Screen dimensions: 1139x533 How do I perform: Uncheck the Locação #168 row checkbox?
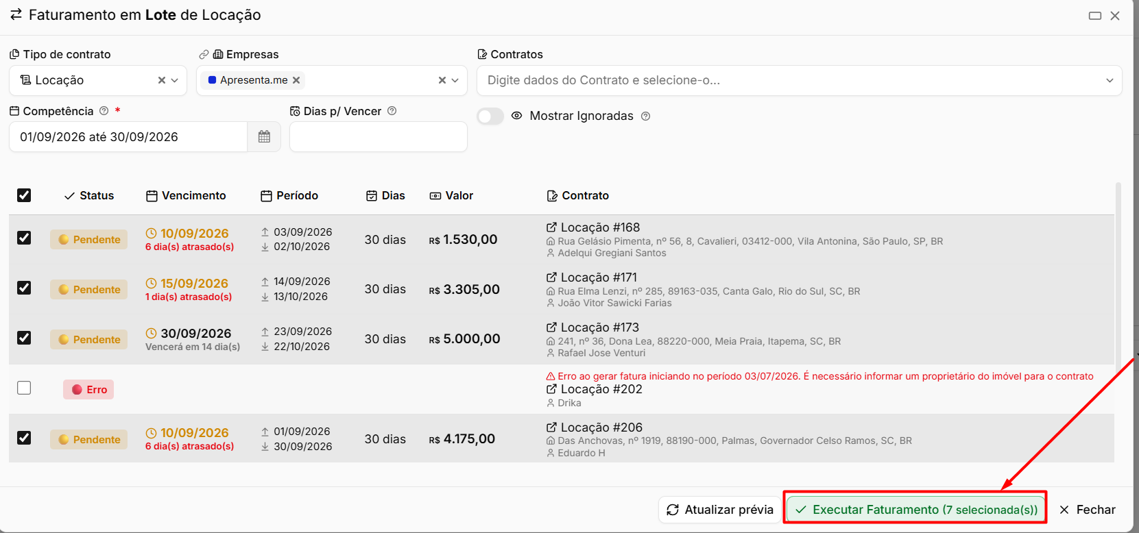pyautogui.click(x=24, y=238)
